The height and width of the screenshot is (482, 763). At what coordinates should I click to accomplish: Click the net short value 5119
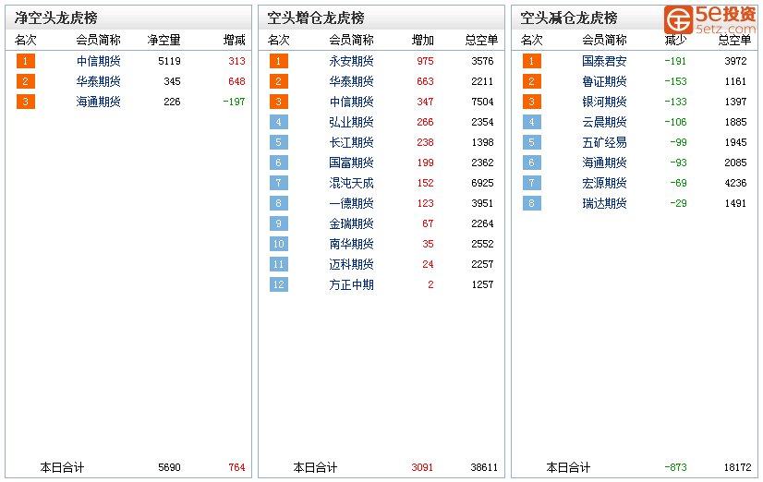[169, 61]
